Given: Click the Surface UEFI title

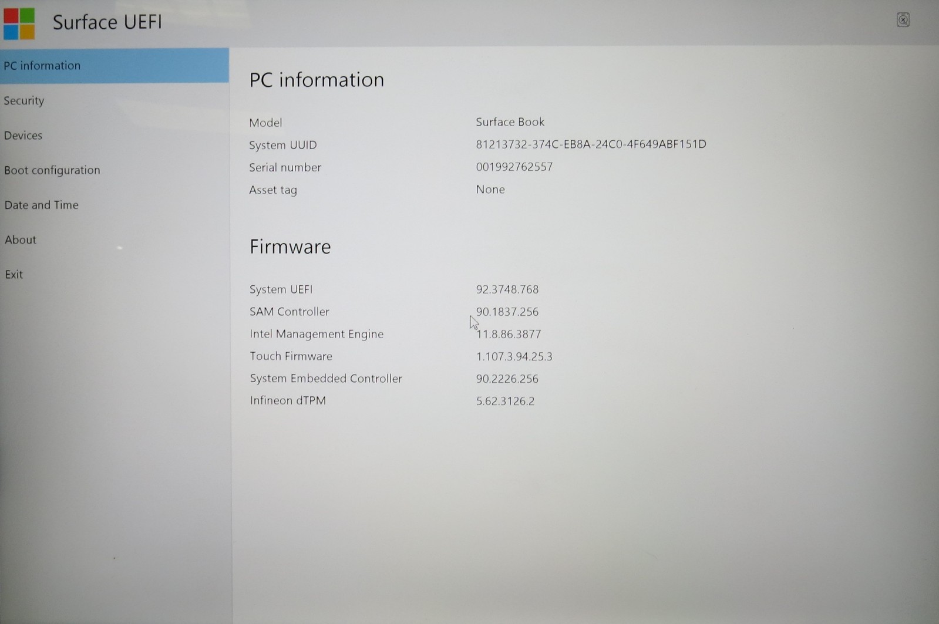Looking at the screenshot, I should [107, 22].
